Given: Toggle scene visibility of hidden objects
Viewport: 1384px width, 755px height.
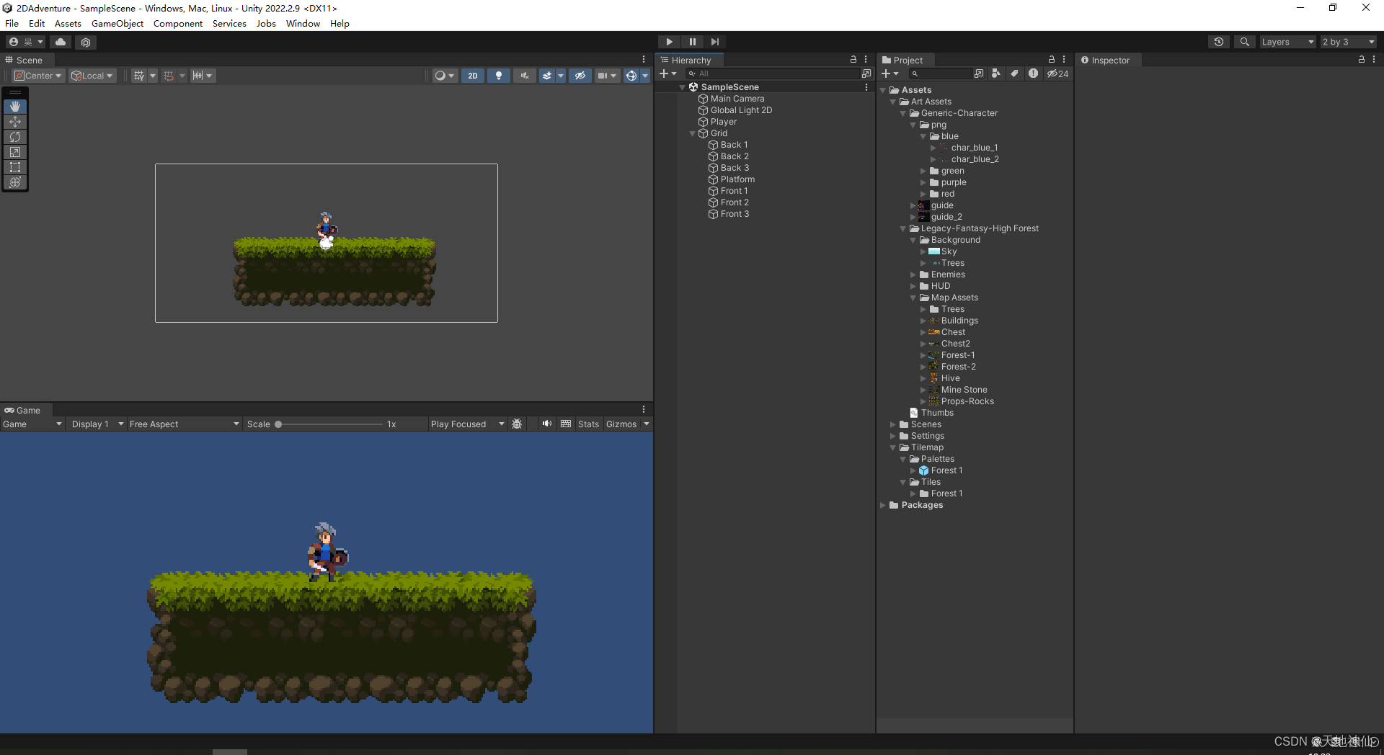Looking at the screenshot, I should pos(580,76).
